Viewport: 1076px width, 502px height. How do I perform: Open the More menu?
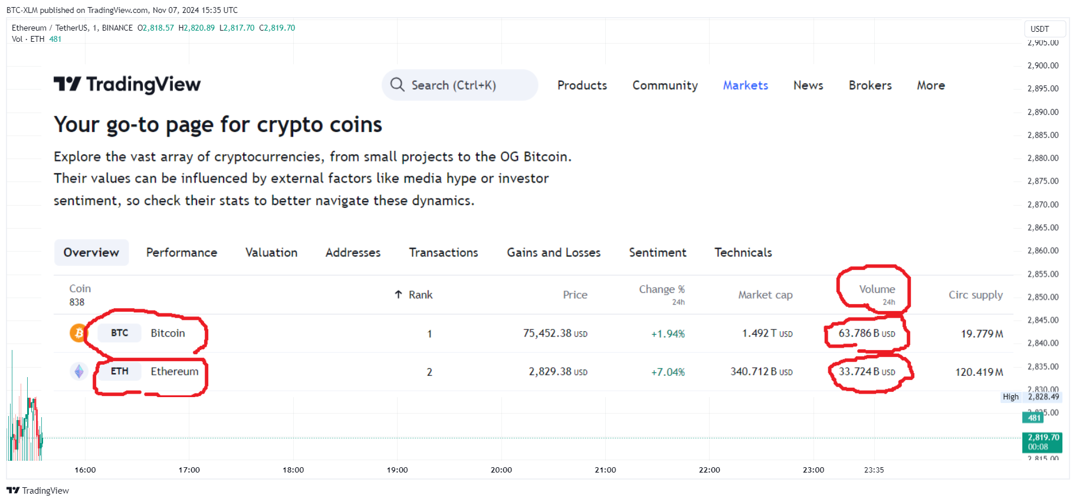(931, 85)
